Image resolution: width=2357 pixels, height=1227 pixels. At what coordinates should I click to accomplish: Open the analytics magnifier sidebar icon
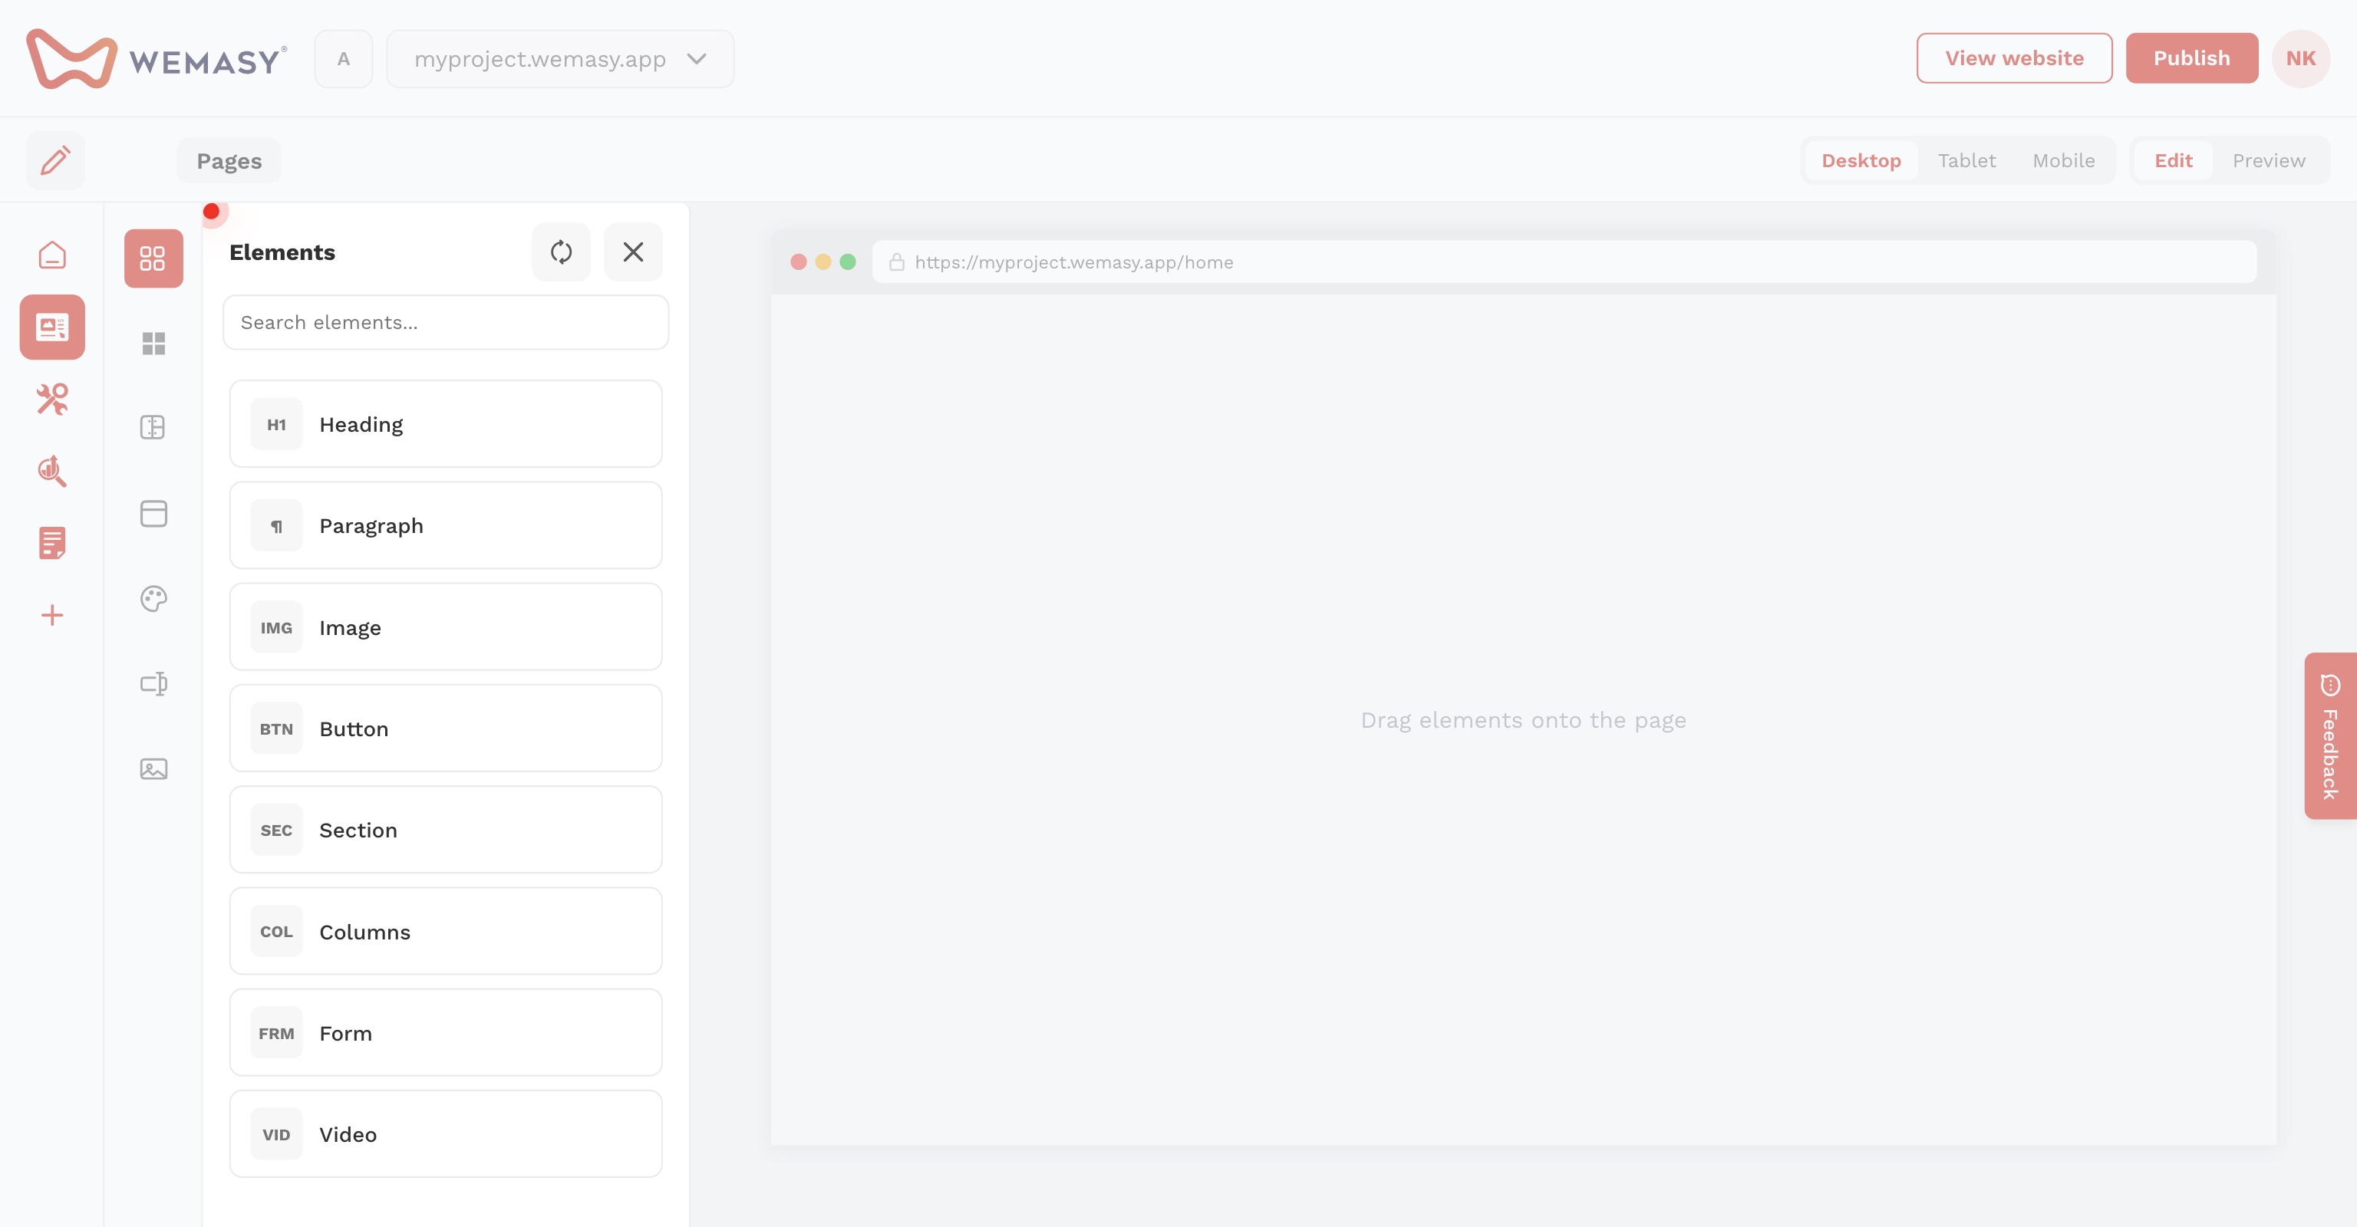click(x=52, y=471)
